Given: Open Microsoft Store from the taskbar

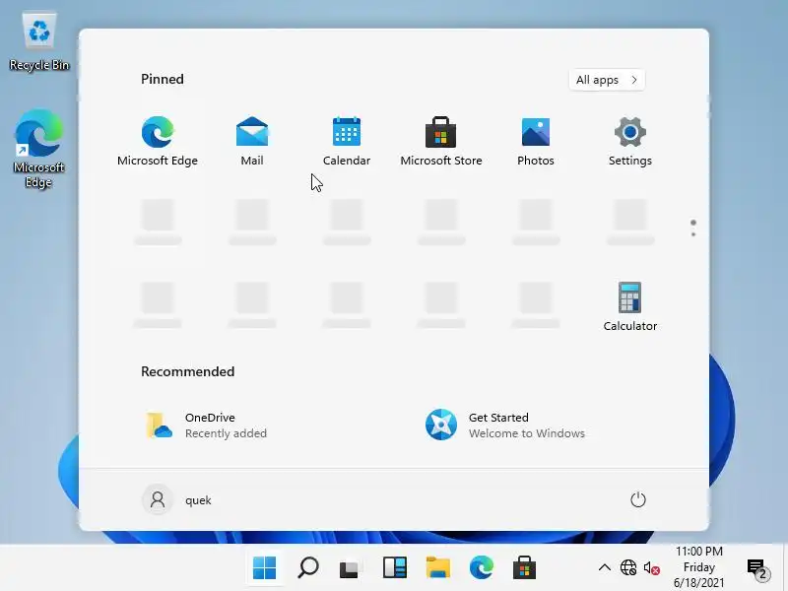Looking at the screenshot, I should 524,568.
